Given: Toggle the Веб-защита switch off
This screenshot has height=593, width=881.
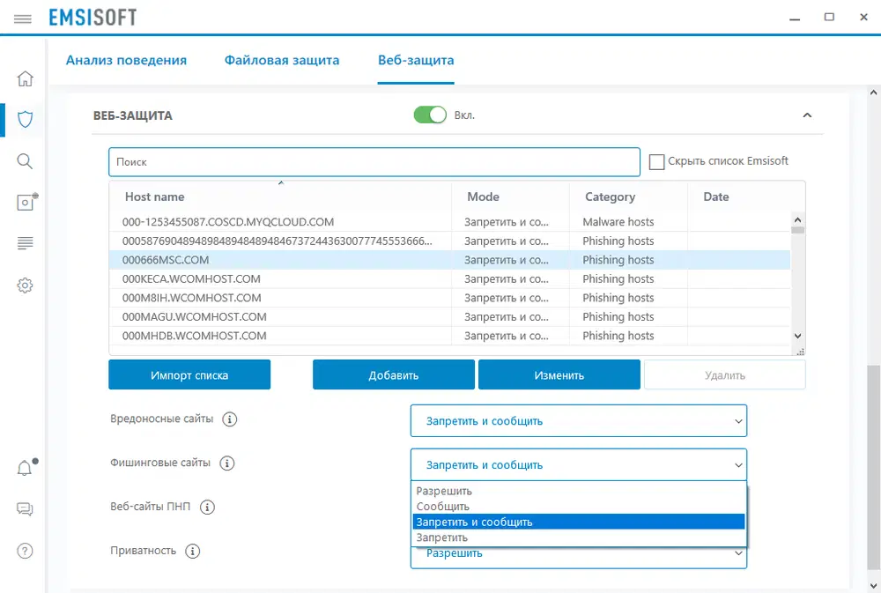Looking at the screenshot, I should pyautogui.click(x=430, y=115).
